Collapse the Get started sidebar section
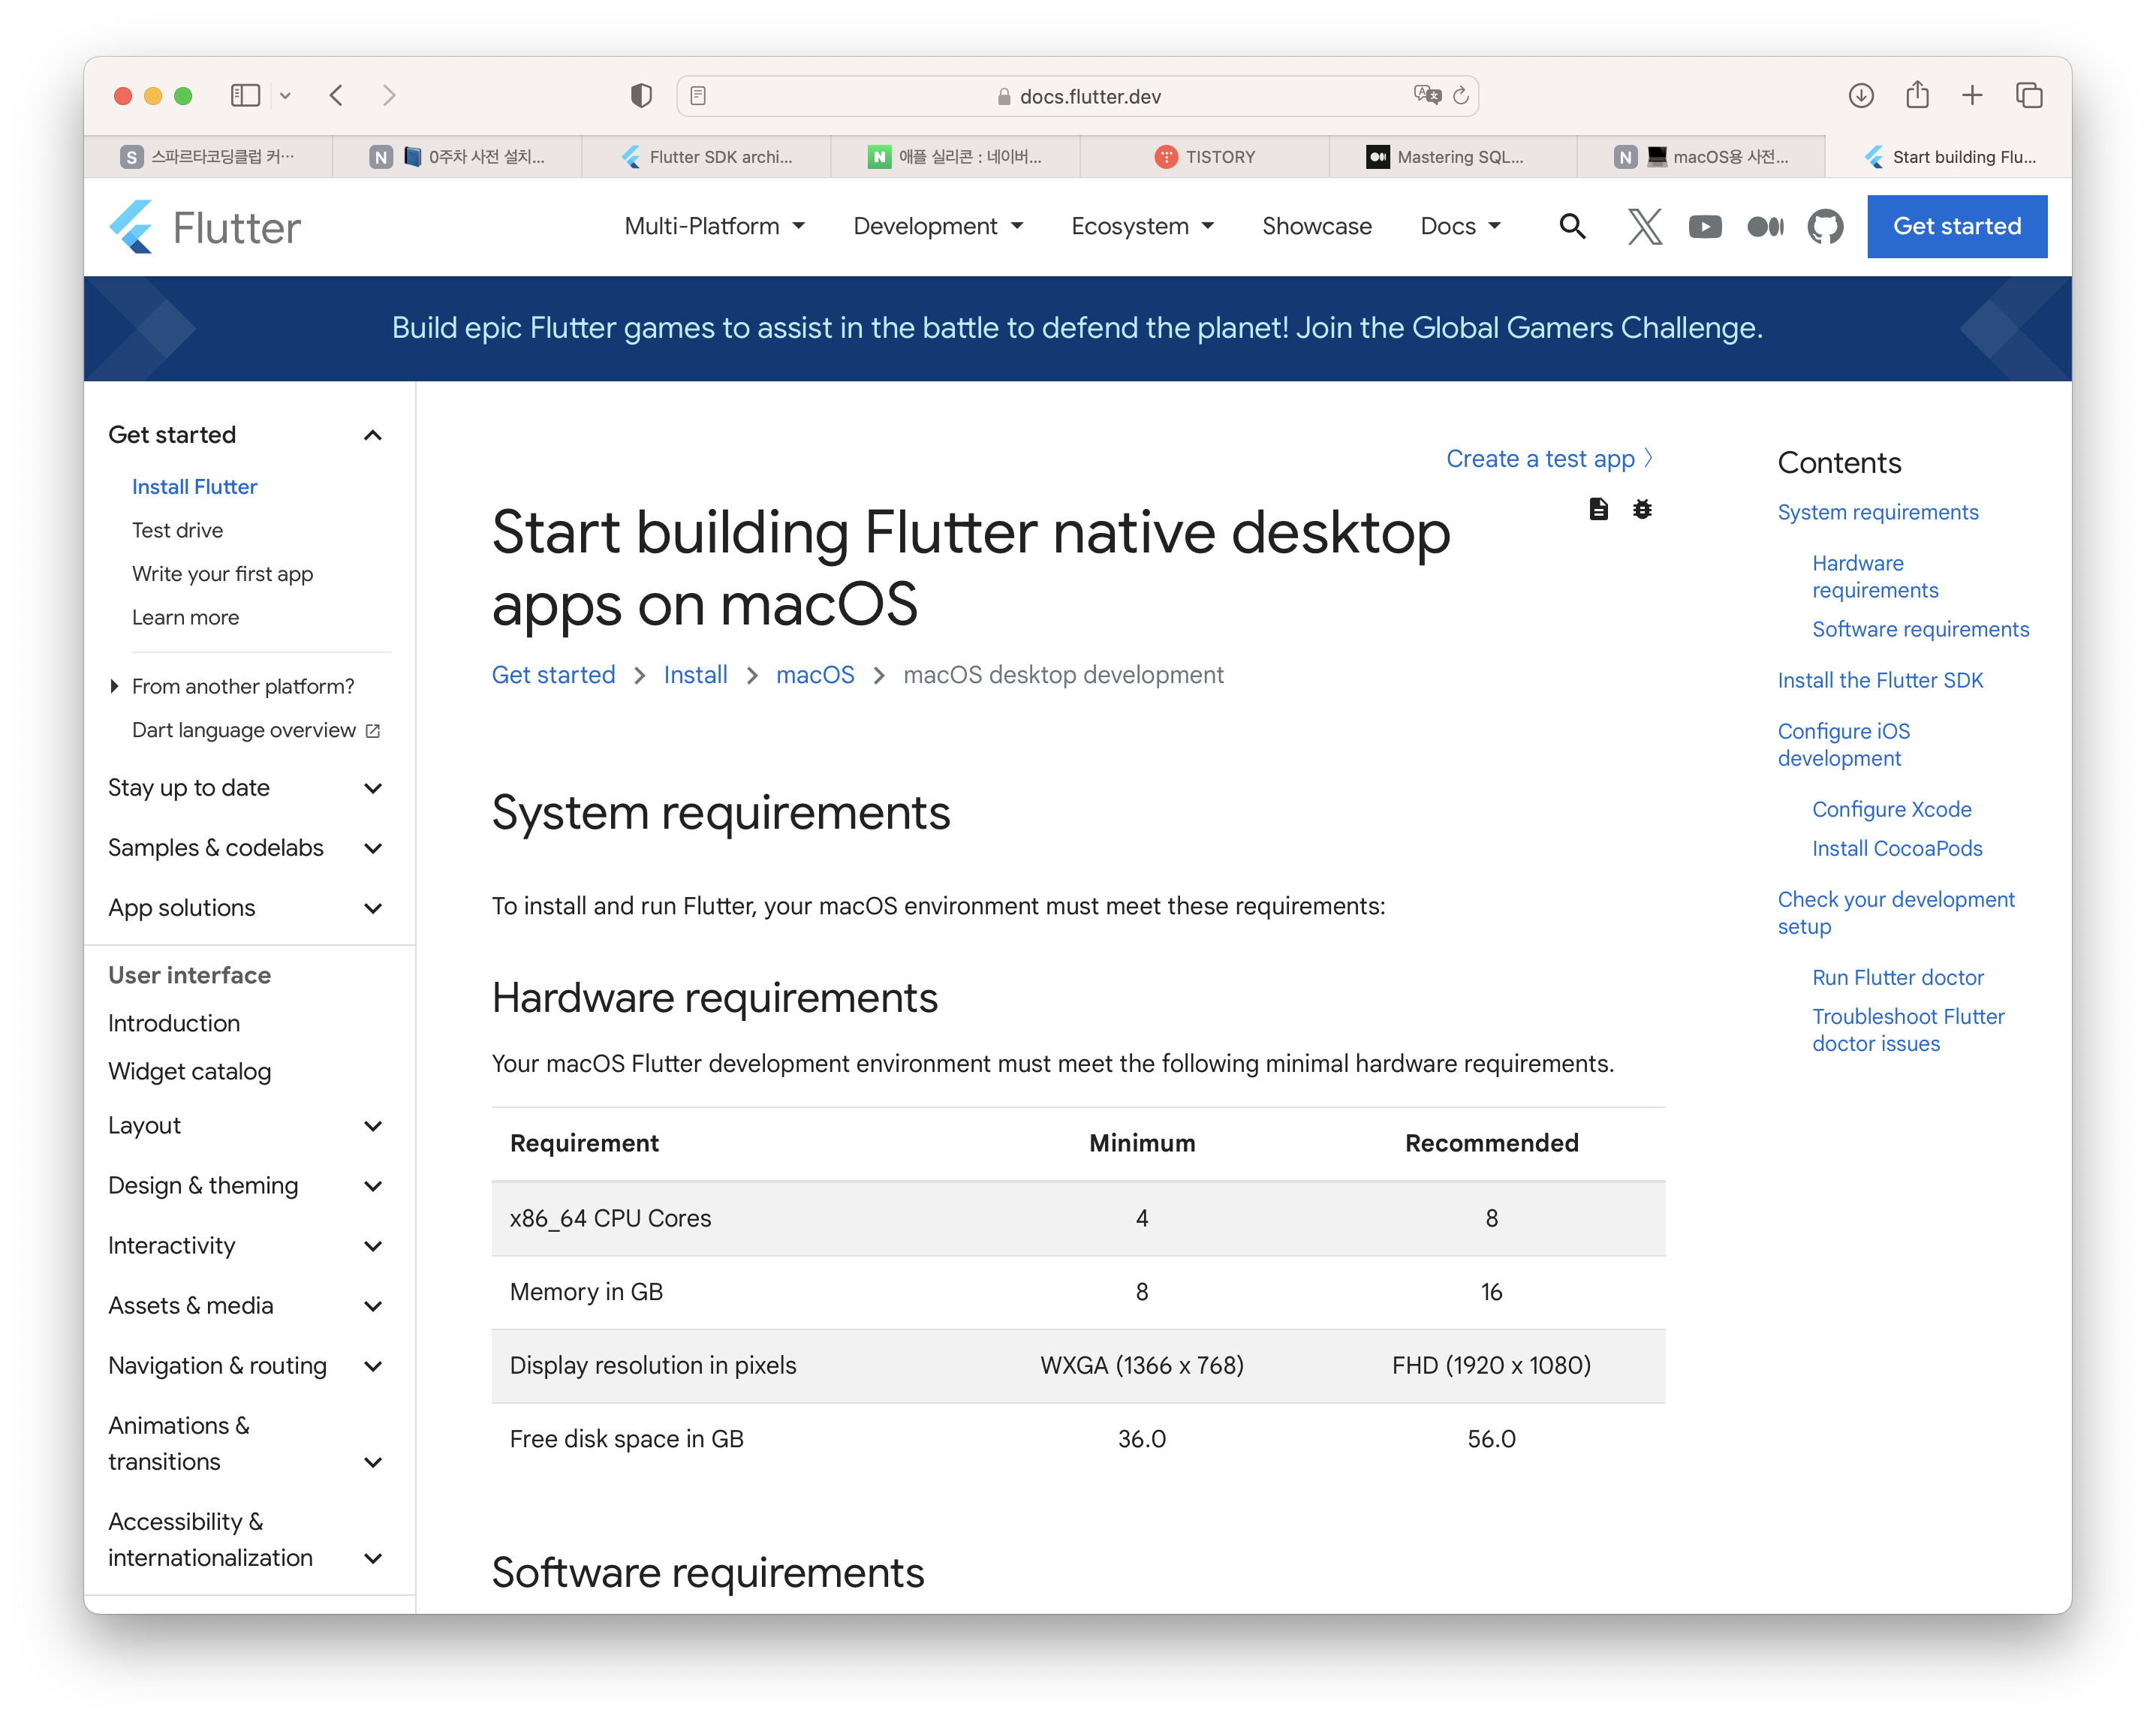 (x=373, y=435)
